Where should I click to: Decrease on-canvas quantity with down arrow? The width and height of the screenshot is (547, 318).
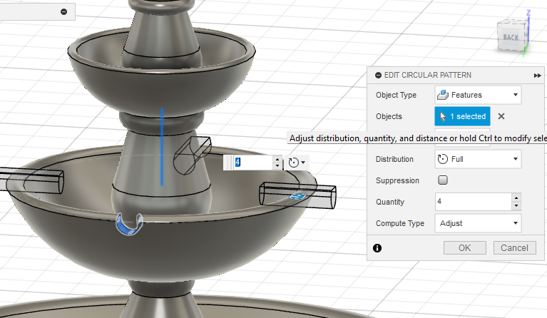277,165
